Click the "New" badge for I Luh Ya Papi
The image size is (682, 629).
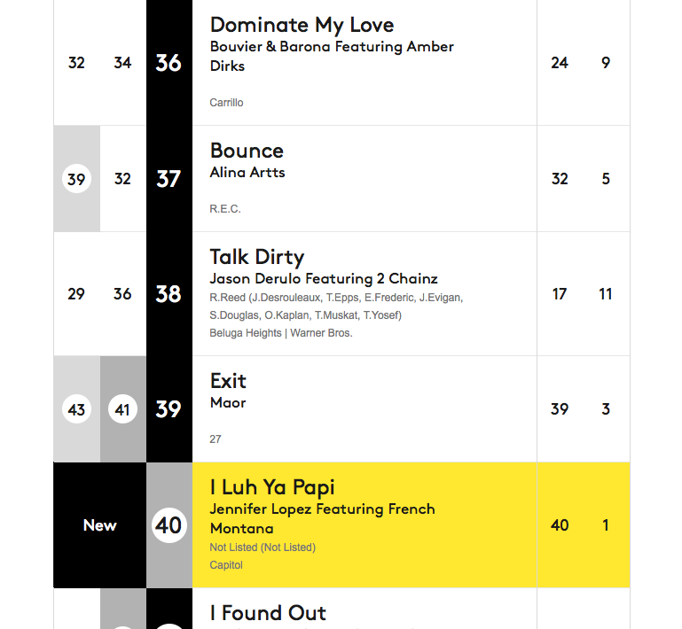[100, 525]
